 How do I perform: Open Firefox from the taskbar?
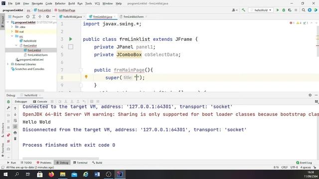pyautogui.click(x=51, y=175)
